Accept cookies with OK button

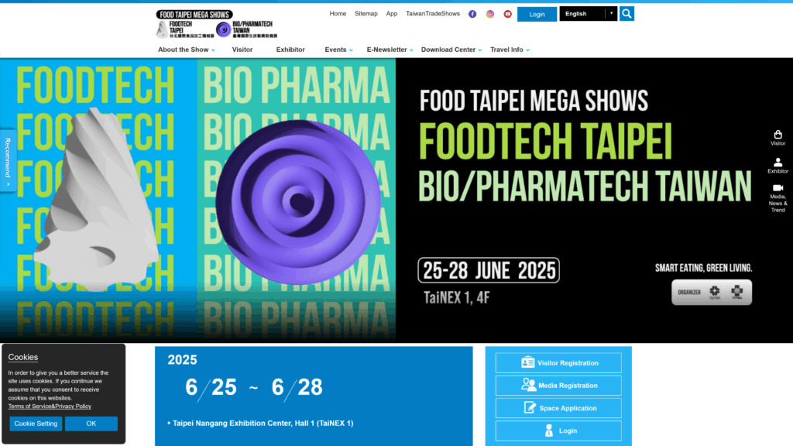[x=91, y=424]
